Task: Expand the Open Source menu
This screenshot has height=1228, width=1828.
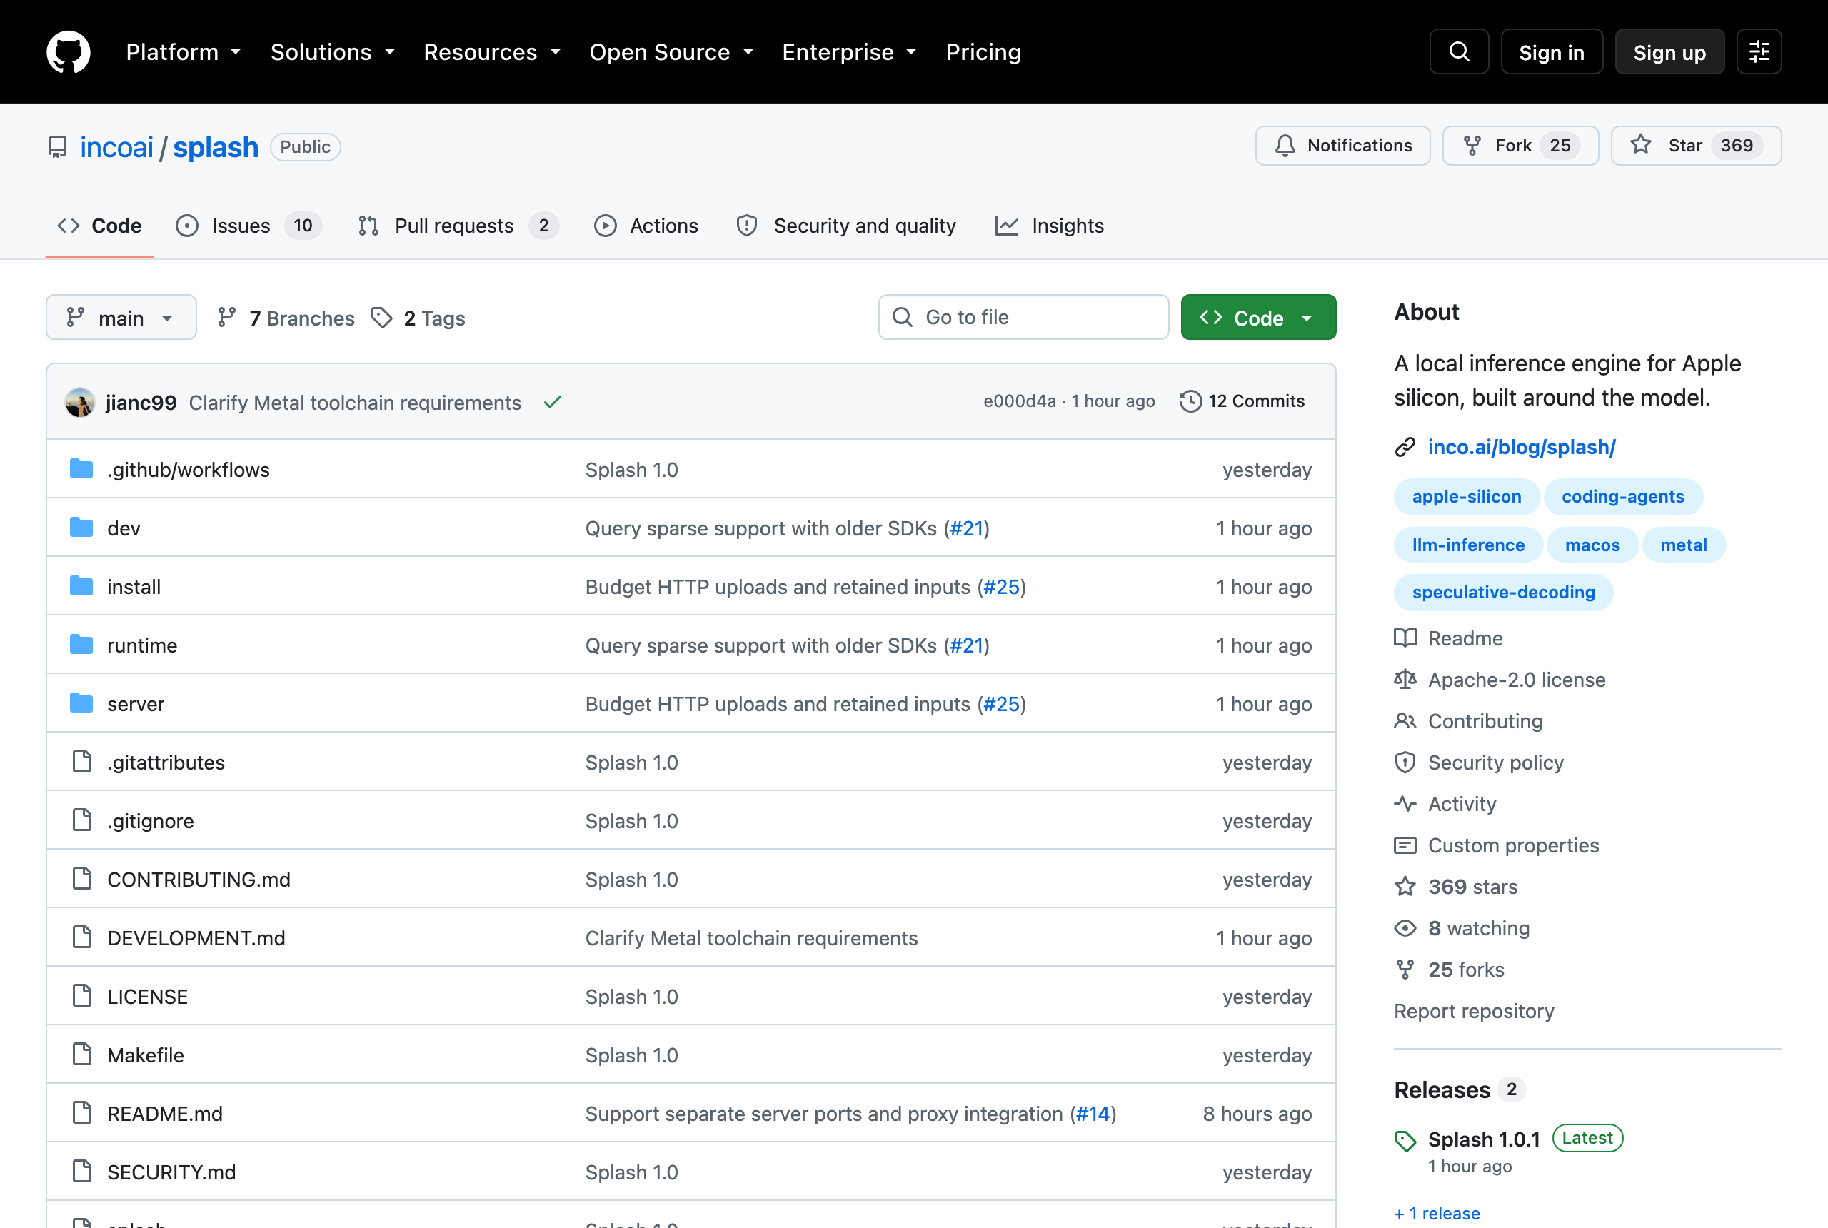Action: [671, 51]
